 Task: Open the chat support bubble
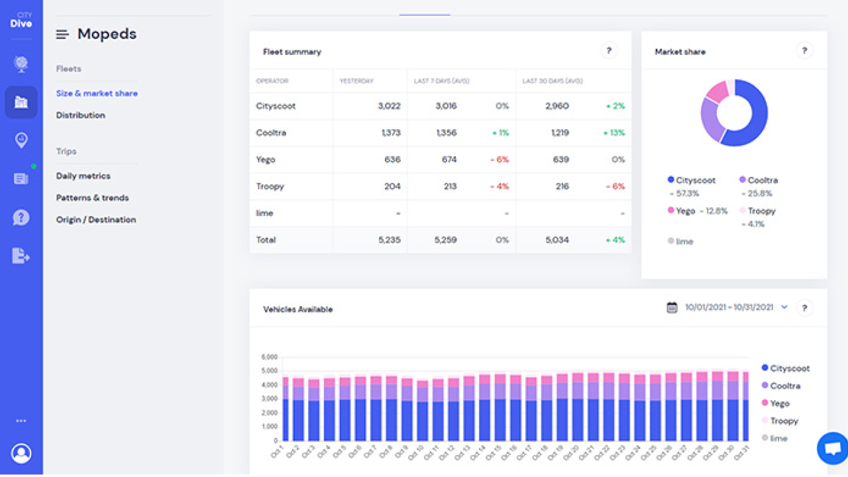point(832,448)
